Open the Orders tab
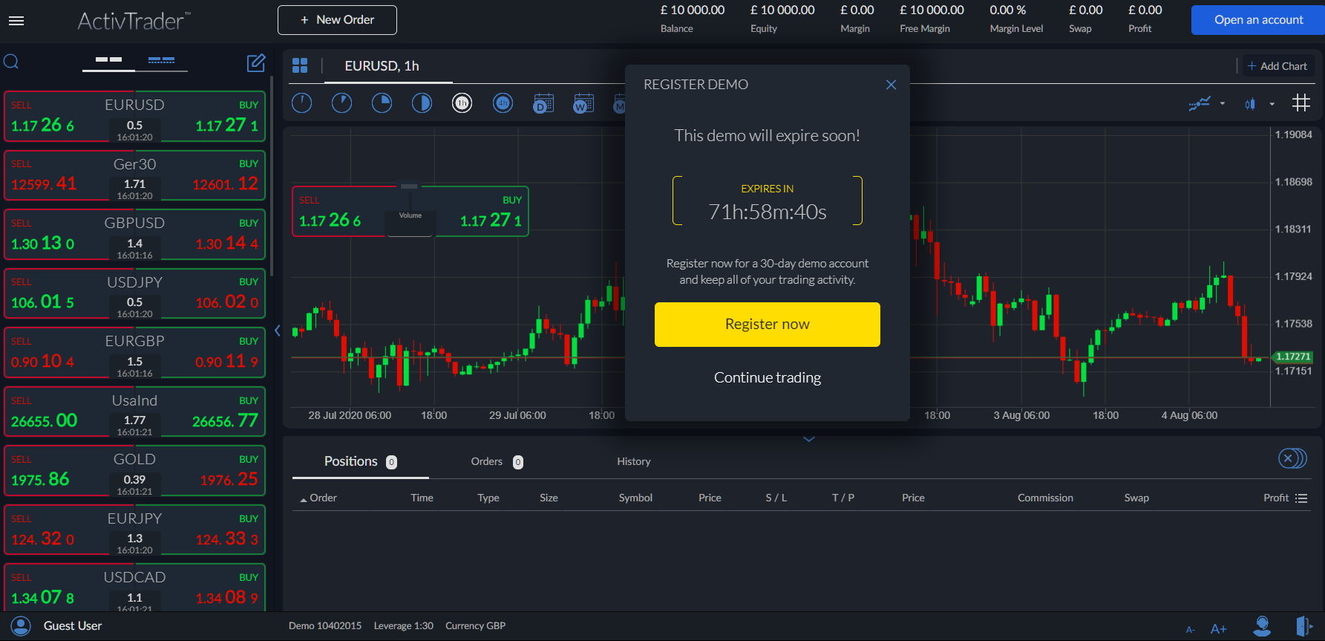1325x641 pixels. [497, 461]
